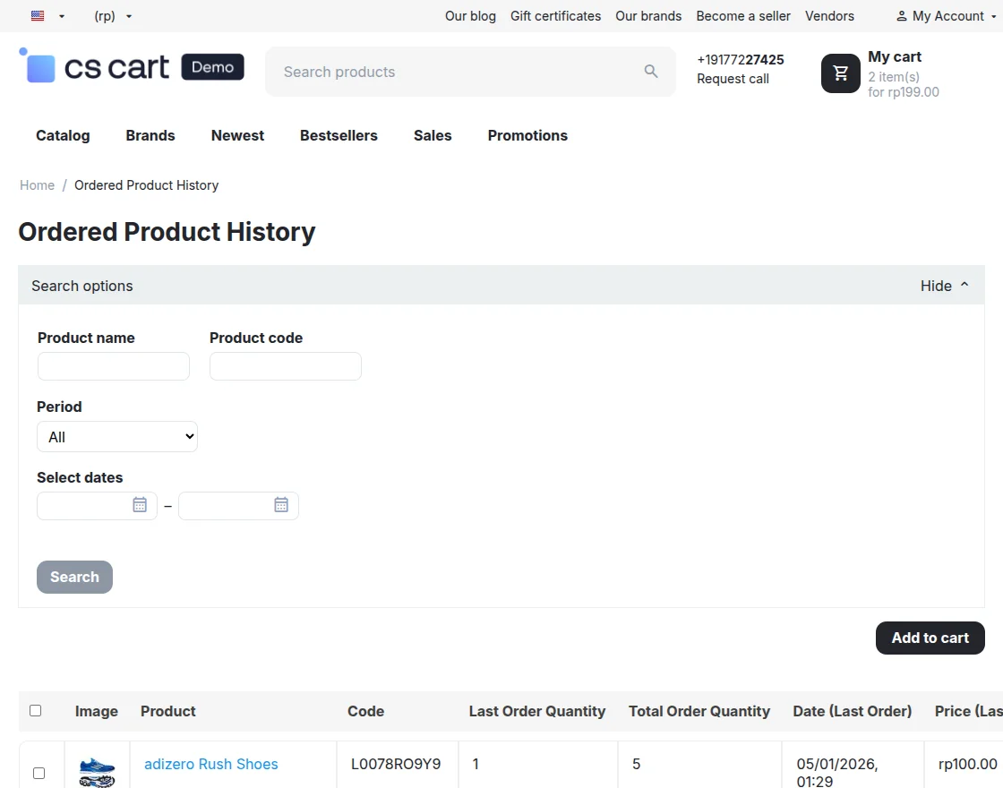The width and height of the screenshot is (1003, 788).
Task: Expand the My Account menu
Action: pyautogui.click(x=946, y=16)
